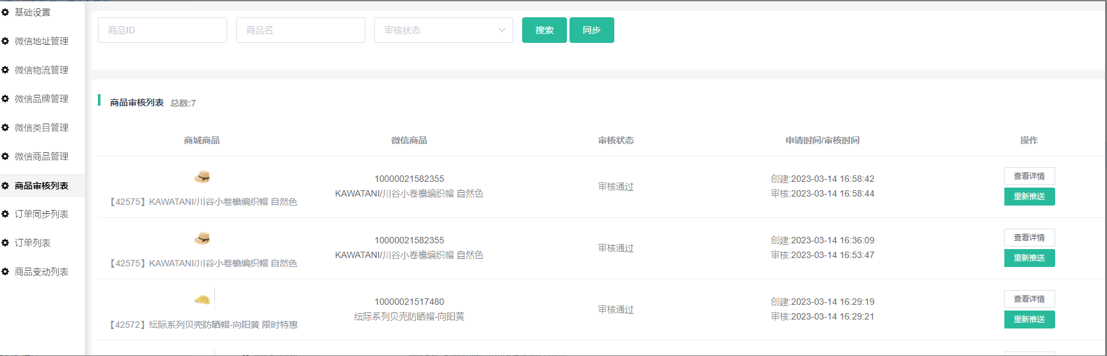This screenshot has width=1107, height=356.
Task: Open the 审核状态 dropdown
Action: [443, 30]
